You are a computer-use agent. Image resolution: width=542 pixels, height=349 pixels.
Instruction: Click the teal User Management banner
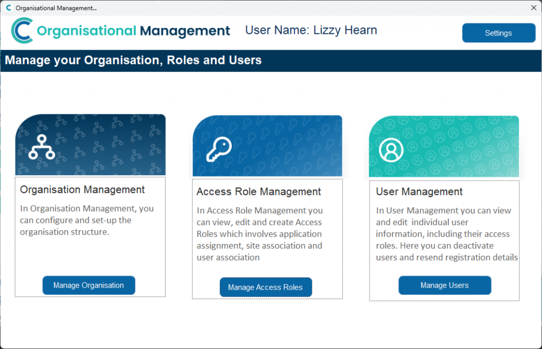tap(444, 147)
